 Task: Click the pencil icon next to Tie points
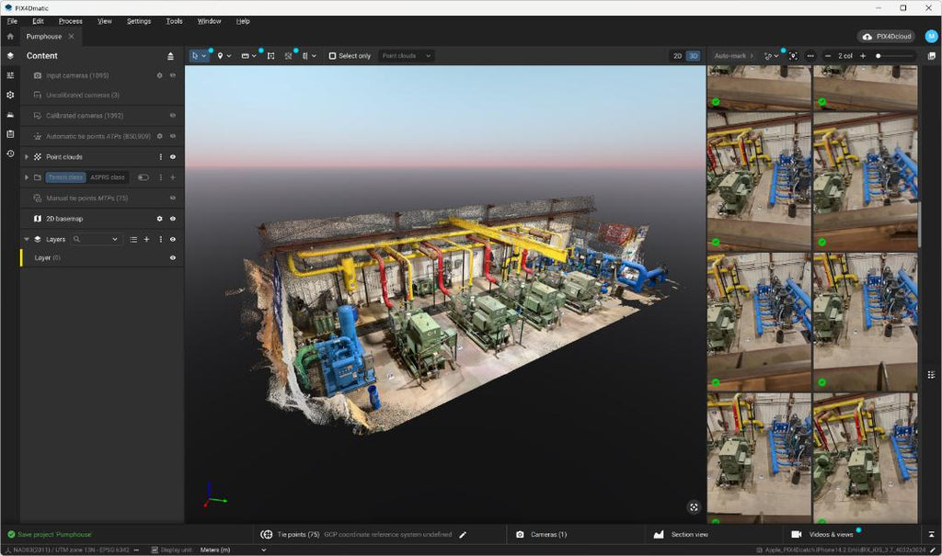tap(463, 534)
